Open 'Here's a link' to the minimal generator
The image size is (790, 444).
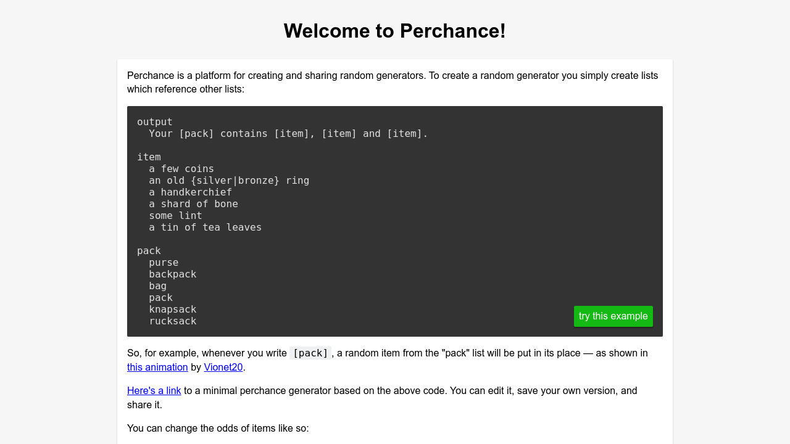coord(154,390)
